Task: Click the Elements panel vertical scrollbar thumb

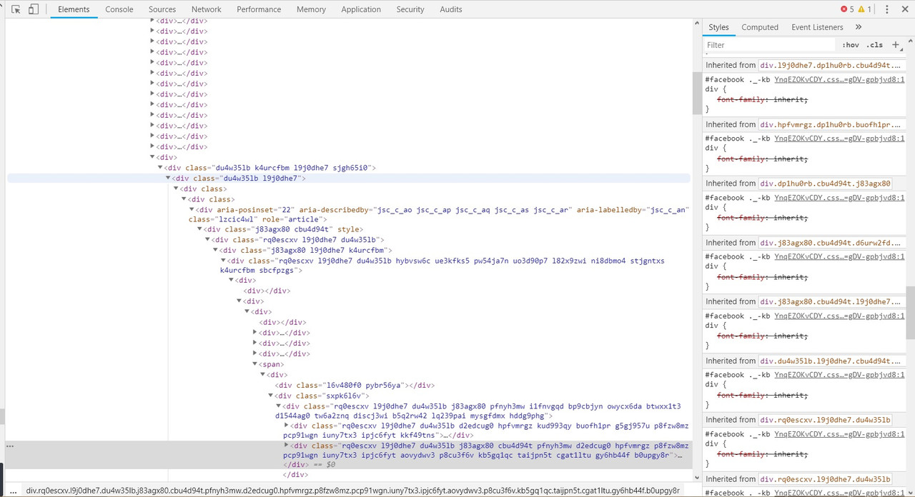Action: coord(696,93)
